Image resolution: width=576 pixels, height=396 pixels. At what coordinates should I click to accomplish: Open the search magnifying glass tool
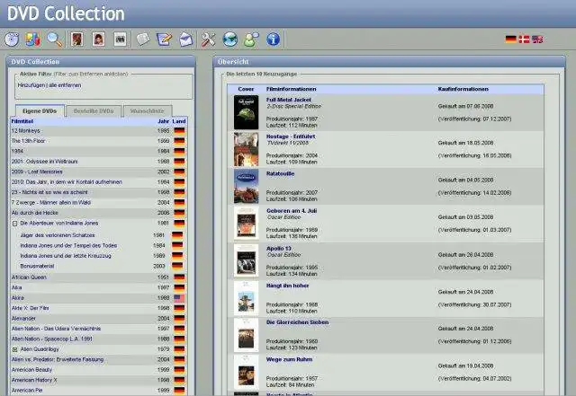click(x=55, y=40)
